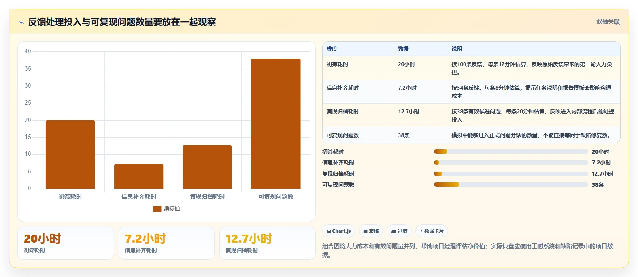Click the 初筛耗时 progress bar
This screenshot has width=638, height=277.
pos(511,151)
